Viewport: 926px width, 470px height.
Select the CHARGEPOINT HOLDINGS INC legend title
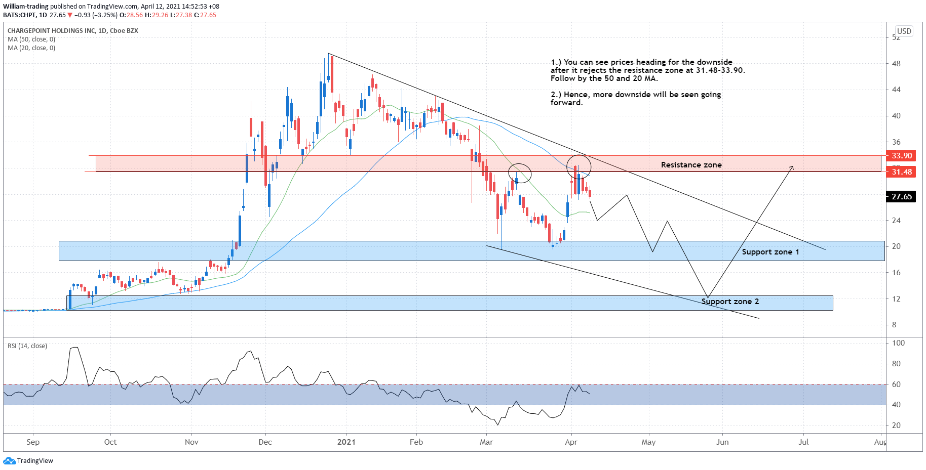pos(73,30)
